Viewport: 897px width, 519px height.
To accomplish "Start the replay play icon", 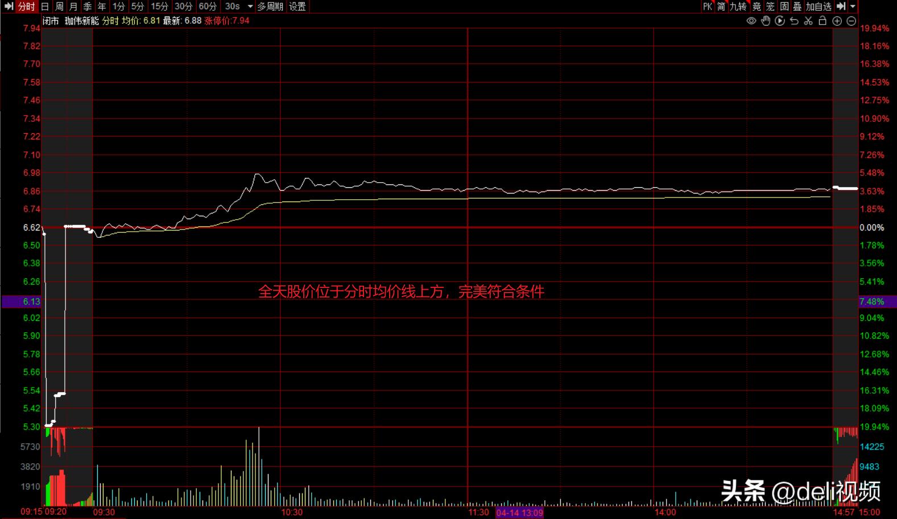I will [780, 21].
